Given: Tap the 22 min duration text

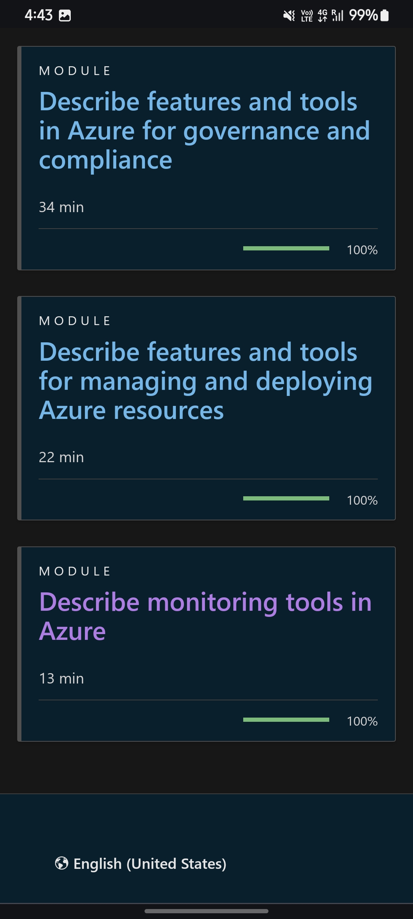Looking at the screenshot, I should coord(61,456).
